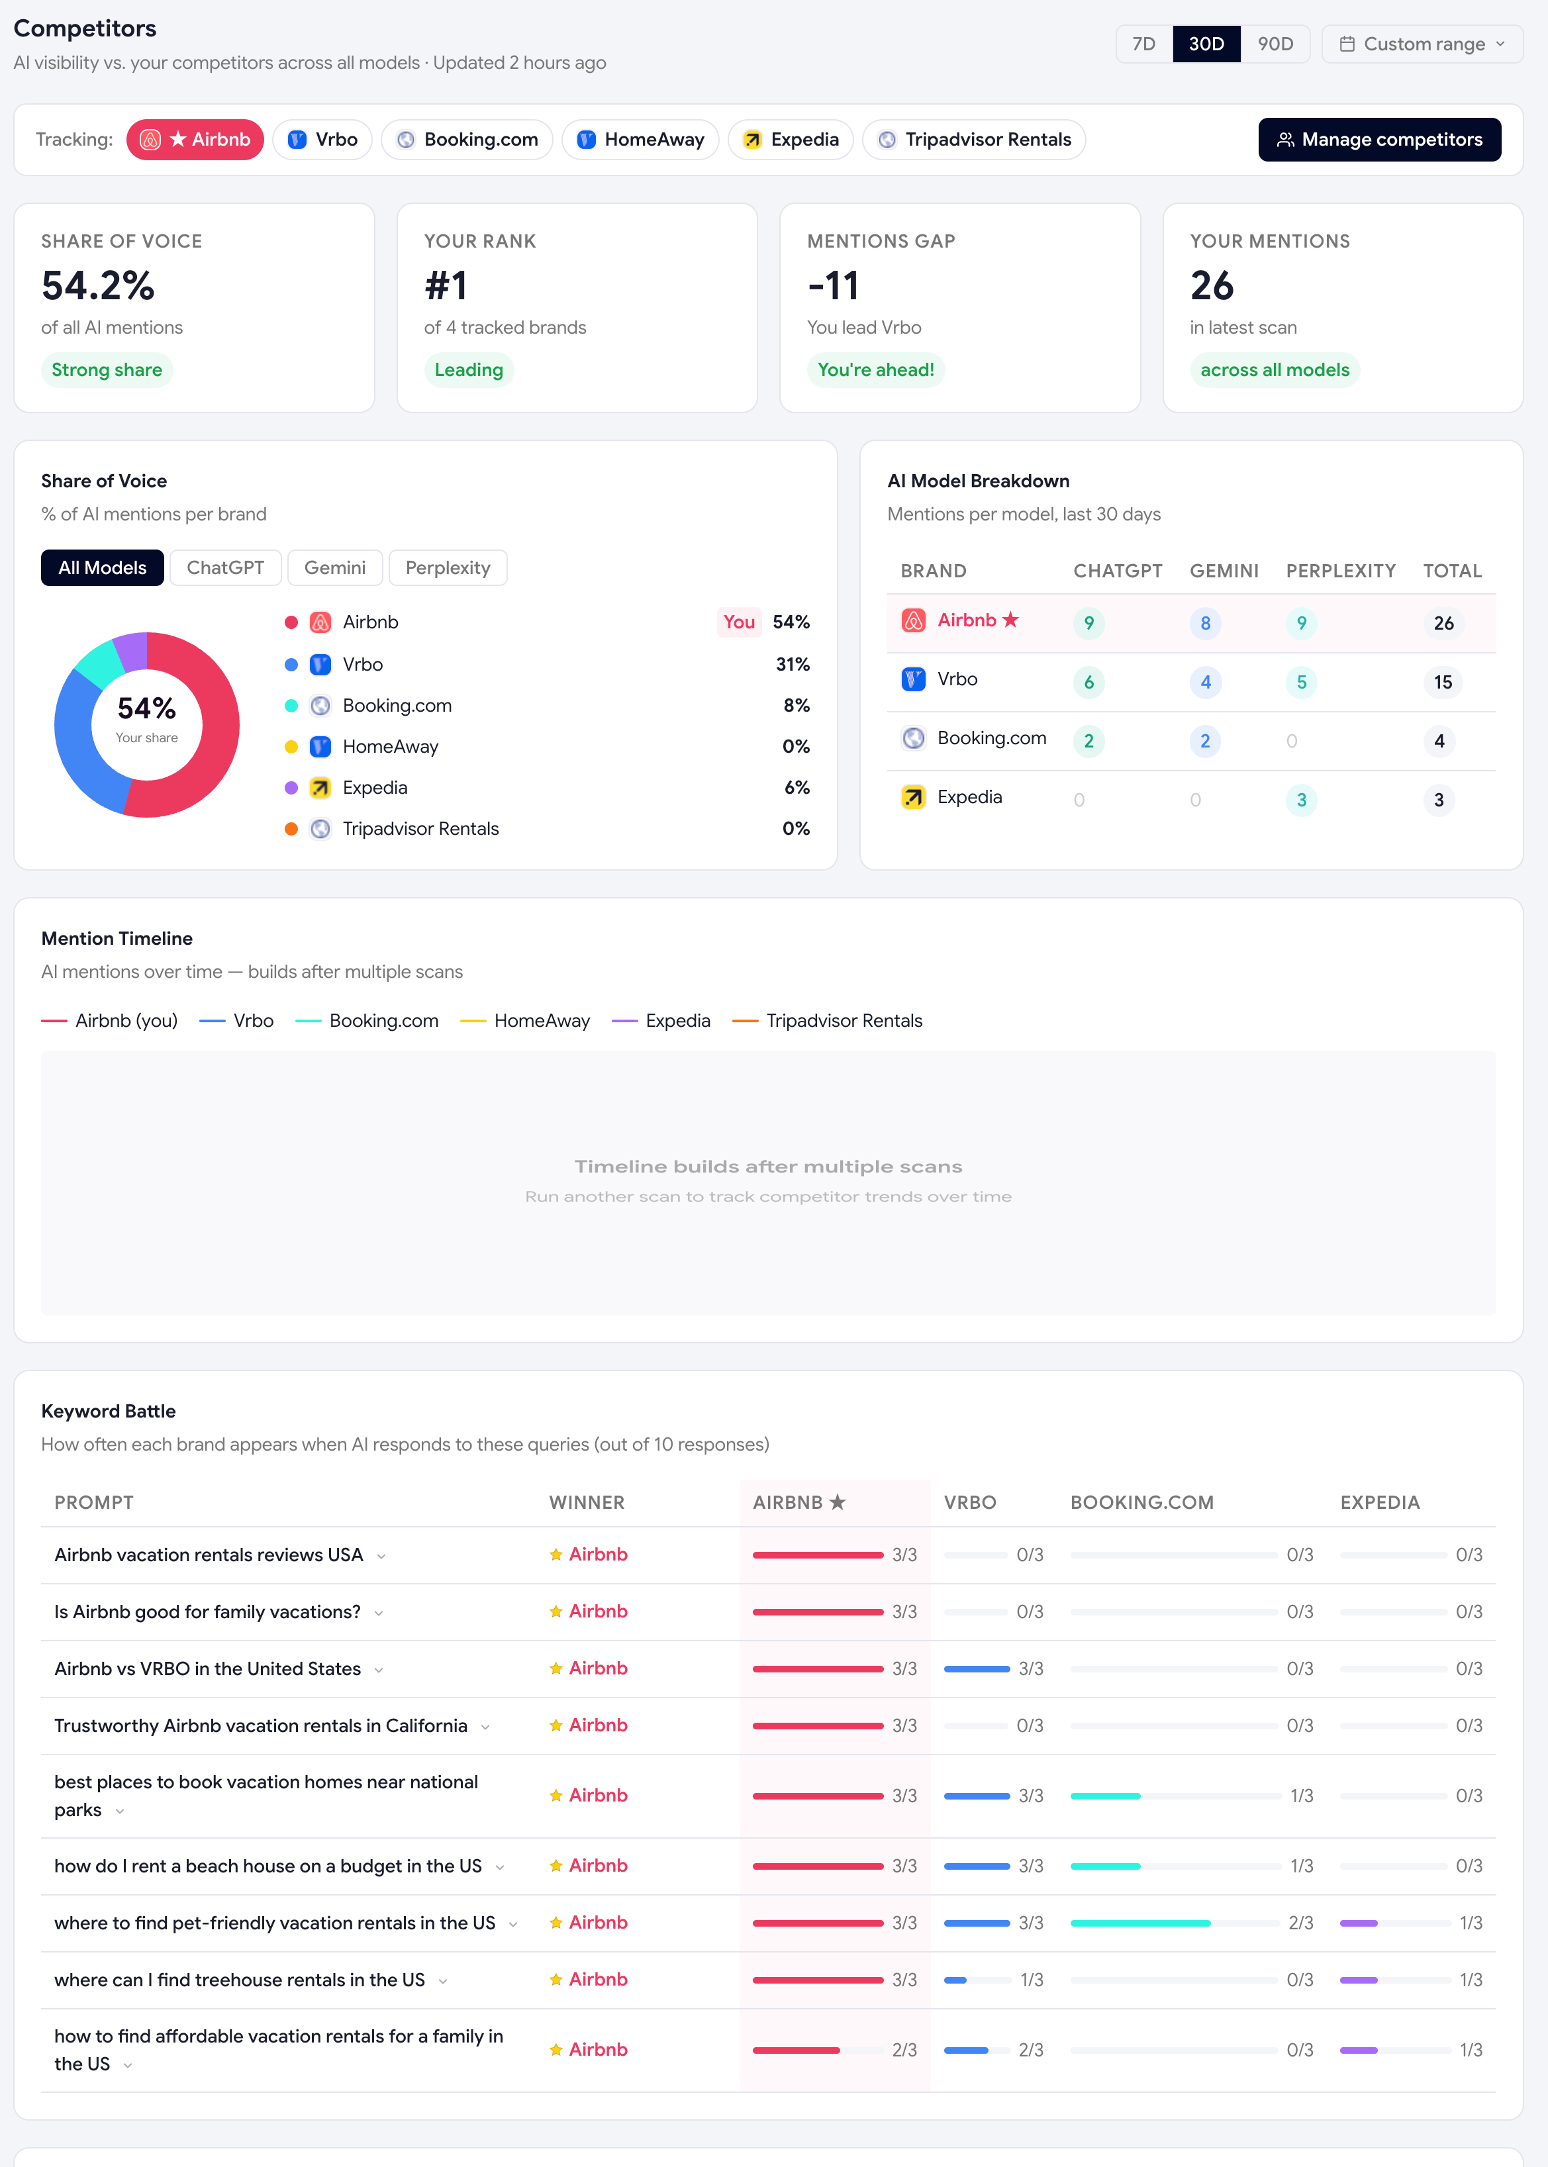Viewport: 1548px width, 2167px height.
Task: Switch to Perplexity tab in Share of Voice
Action: click(448, 568)
